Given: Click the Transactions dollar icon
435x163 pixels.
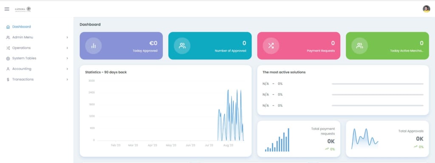Looking at the screenshot, I should coord(8,80).
